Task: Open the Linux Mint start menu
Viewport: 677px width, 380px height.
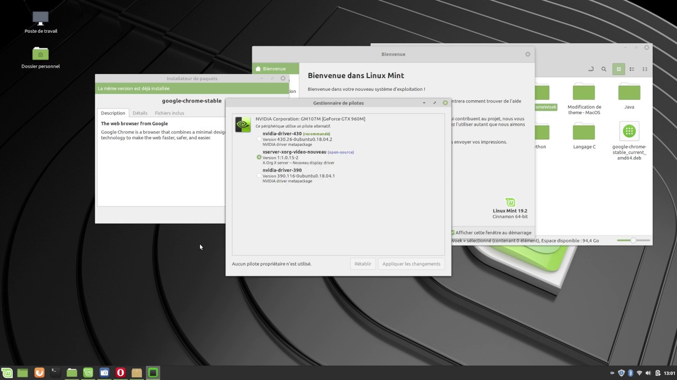Action: pyautogui.click(x=7, y=373)
